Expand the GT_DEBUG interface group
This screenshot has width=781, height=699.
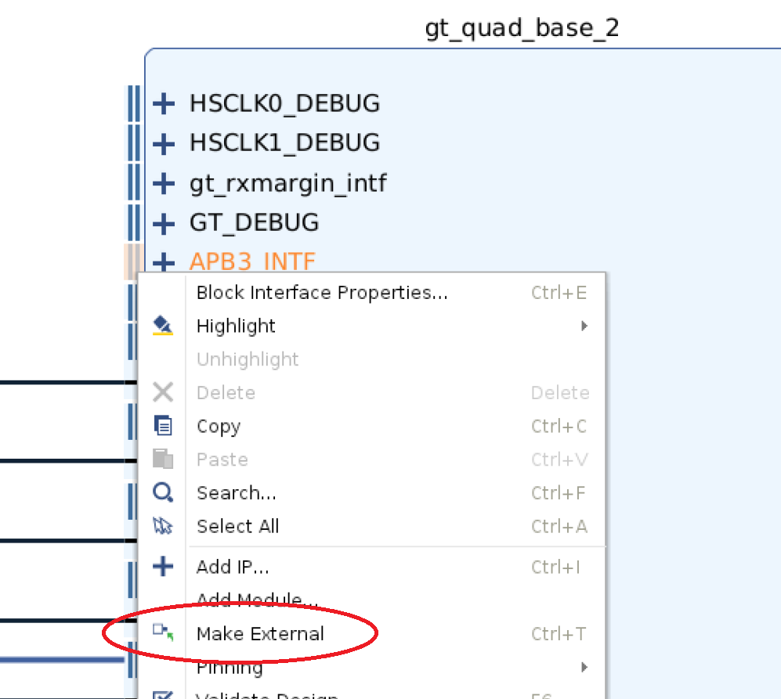163,224
